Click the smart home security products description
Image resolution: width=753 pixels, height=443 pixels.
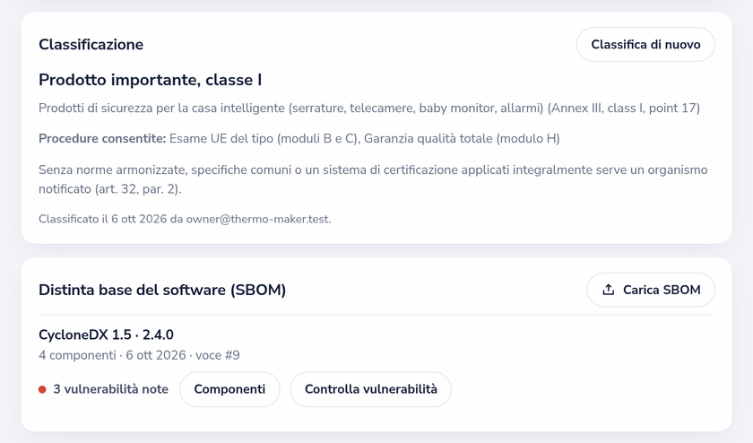pos(368,109)
